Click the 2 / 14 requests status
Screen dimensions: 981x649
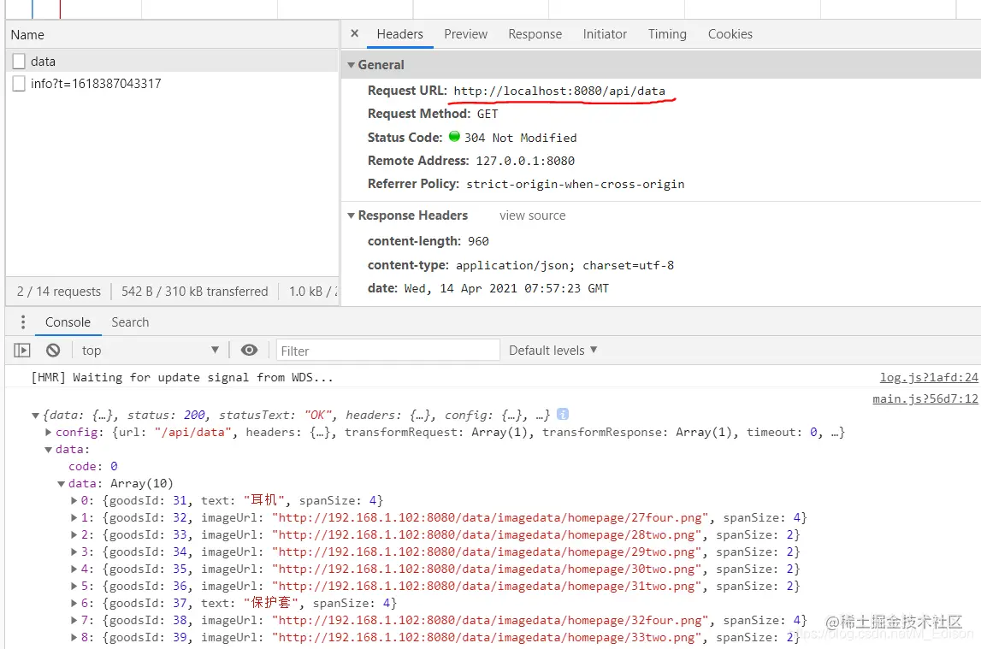(x=59, y=292)
